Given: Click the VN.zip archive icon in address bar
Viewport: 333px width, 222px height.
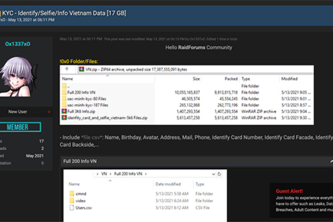Looking at the screenshot, I should click(82, 70).
